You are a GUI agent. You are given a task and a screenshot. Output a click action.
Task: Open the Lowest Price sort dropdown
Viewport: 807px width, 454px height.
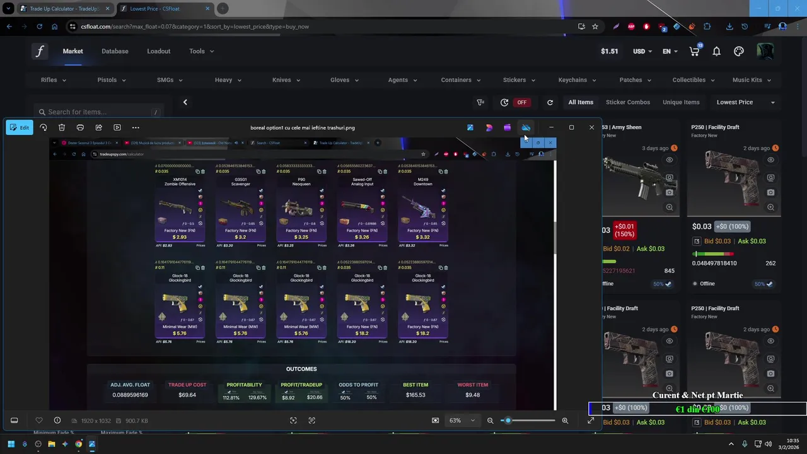(x=745, y=102)
